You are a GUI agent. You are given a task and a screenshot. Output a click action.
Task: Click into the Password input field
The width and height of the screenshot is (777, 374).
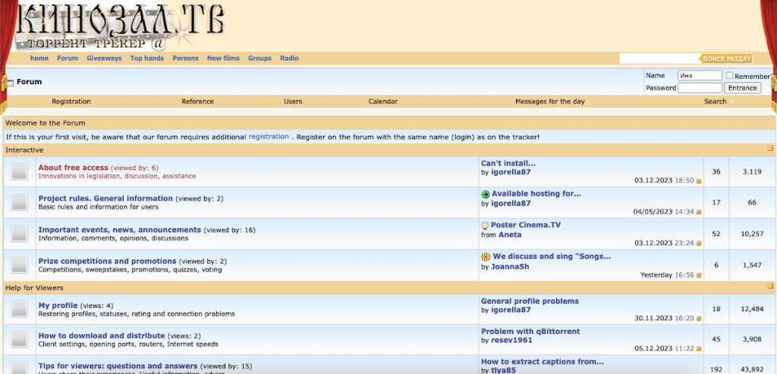pos(700,88)
